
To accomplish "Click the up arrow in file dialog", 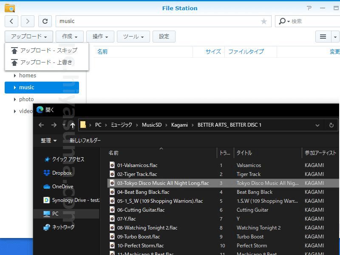I will 73,125.
